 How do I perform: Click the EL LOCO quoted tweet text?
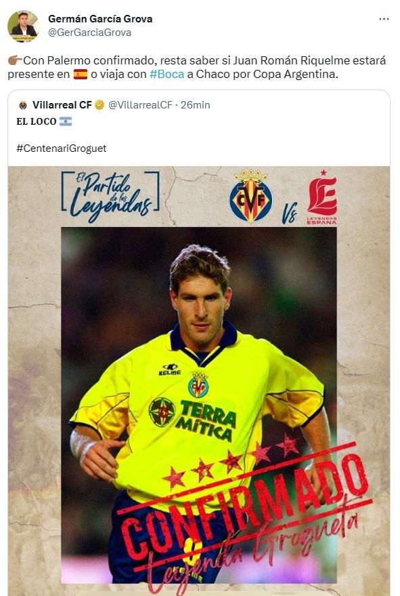(37, 121)
